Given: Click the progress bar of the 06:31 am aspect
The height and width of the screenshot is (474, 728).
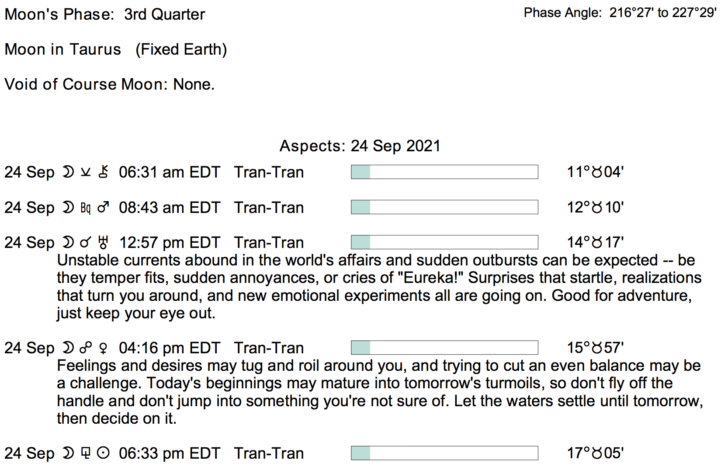Looking at the screenshot, I should pos(444,172).
